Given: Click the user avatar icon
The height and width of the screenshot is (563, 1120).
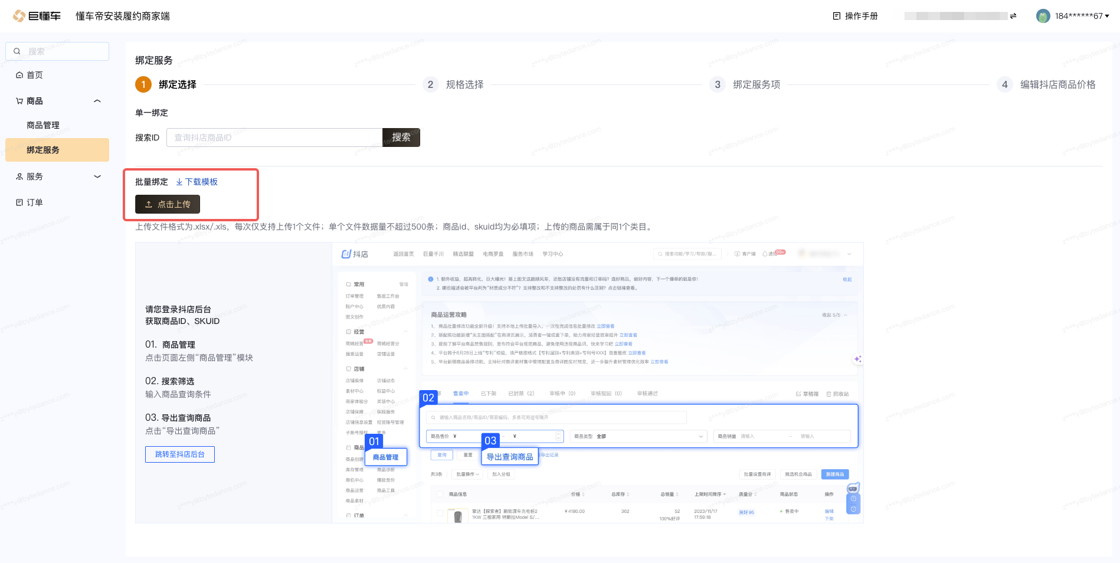Looking at the screenshot, I should (1043, 16).
